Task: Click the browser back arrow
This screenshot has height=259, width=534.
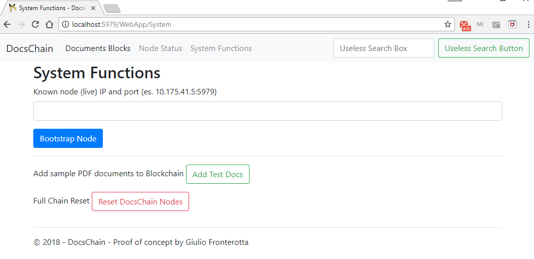Action: 7,24
